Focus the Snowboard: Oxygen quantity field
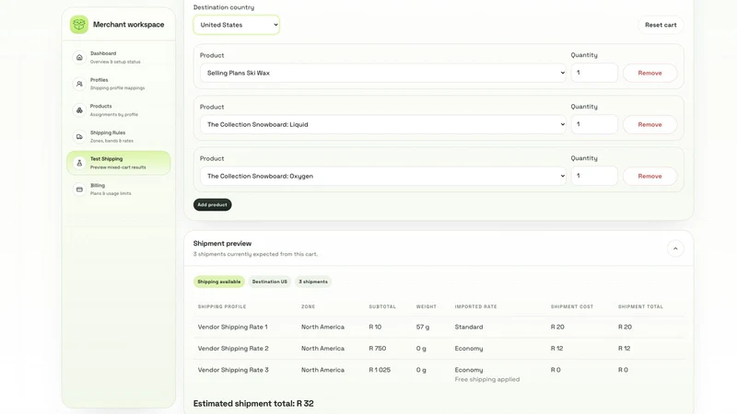This screenshot has height=414, width=737. coord(594,176)
